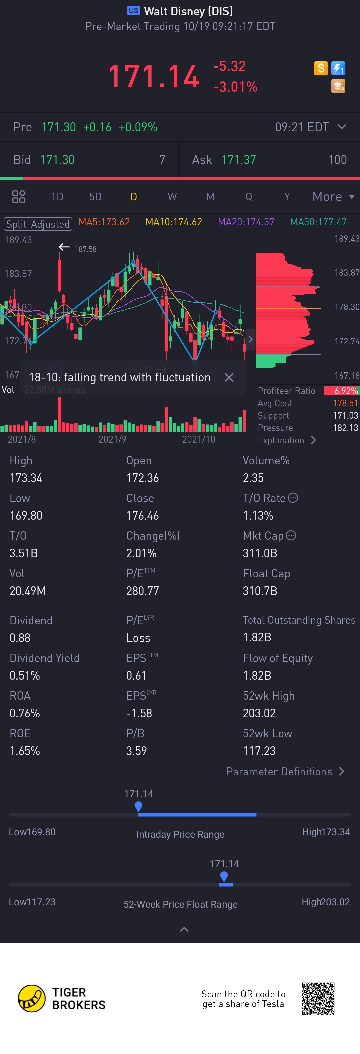Tap the orange stacked layers badge icon

pyautogui.click(x=338, y=86)
